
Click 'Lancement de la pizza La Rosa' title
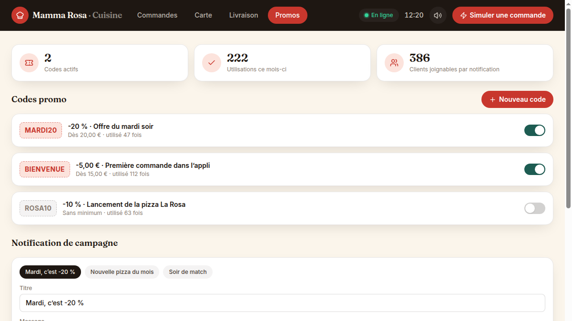point(136,204)
